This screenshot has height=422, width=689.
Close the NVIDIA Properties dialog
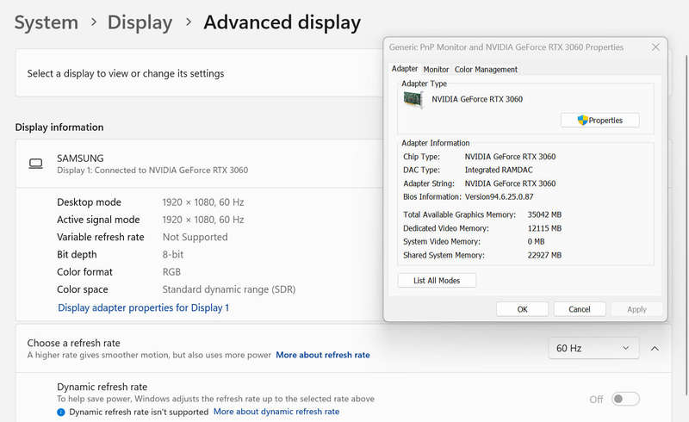coord(655,47)
